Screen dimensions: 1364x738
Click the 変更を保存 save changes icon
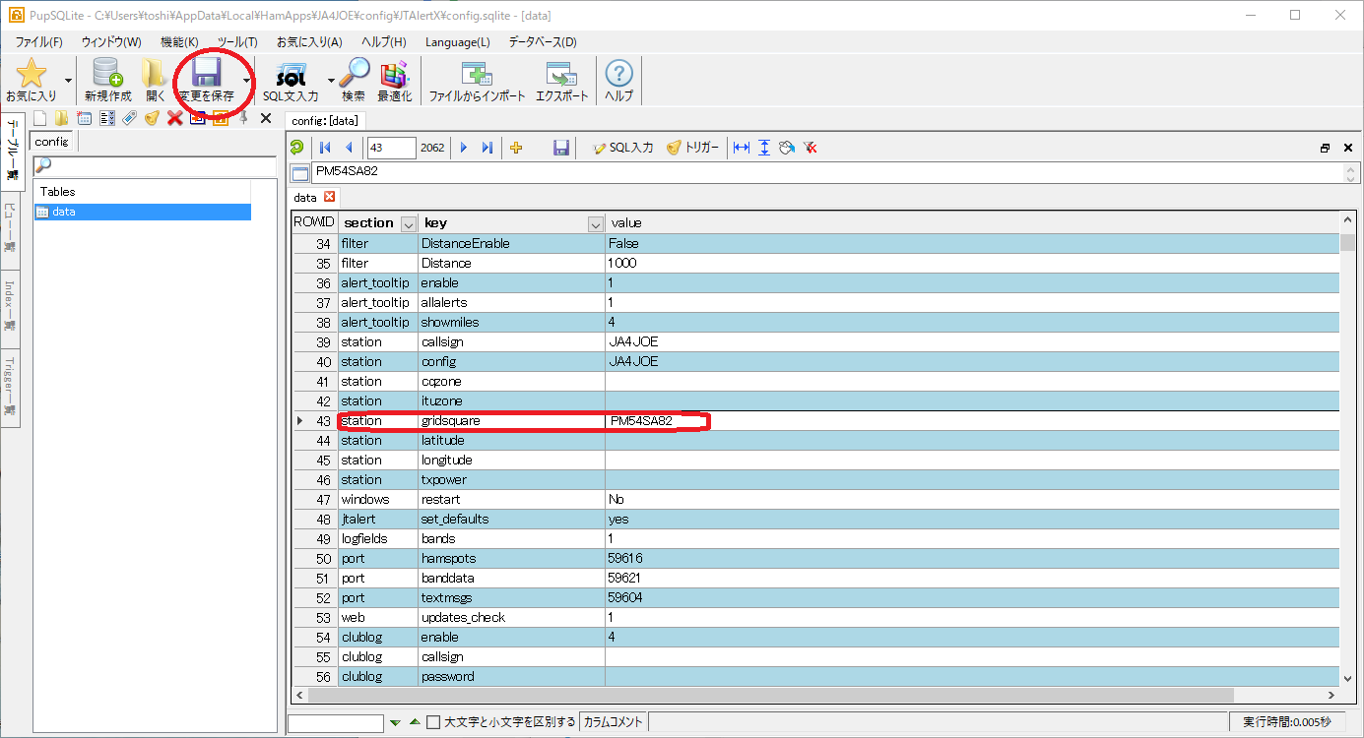pyautogui.click(x=206, y=79)
